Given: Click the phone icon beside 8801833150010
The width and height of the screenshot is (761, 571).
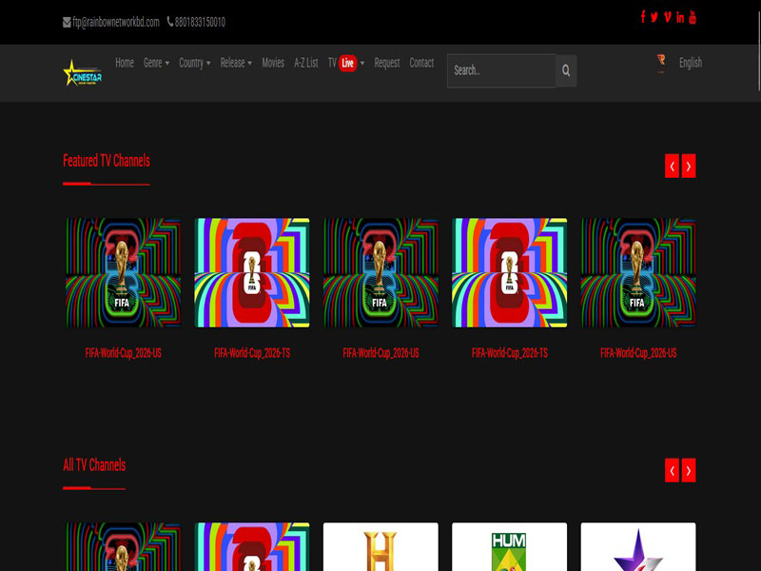Looking at the screenshot, I should (170, 21).
